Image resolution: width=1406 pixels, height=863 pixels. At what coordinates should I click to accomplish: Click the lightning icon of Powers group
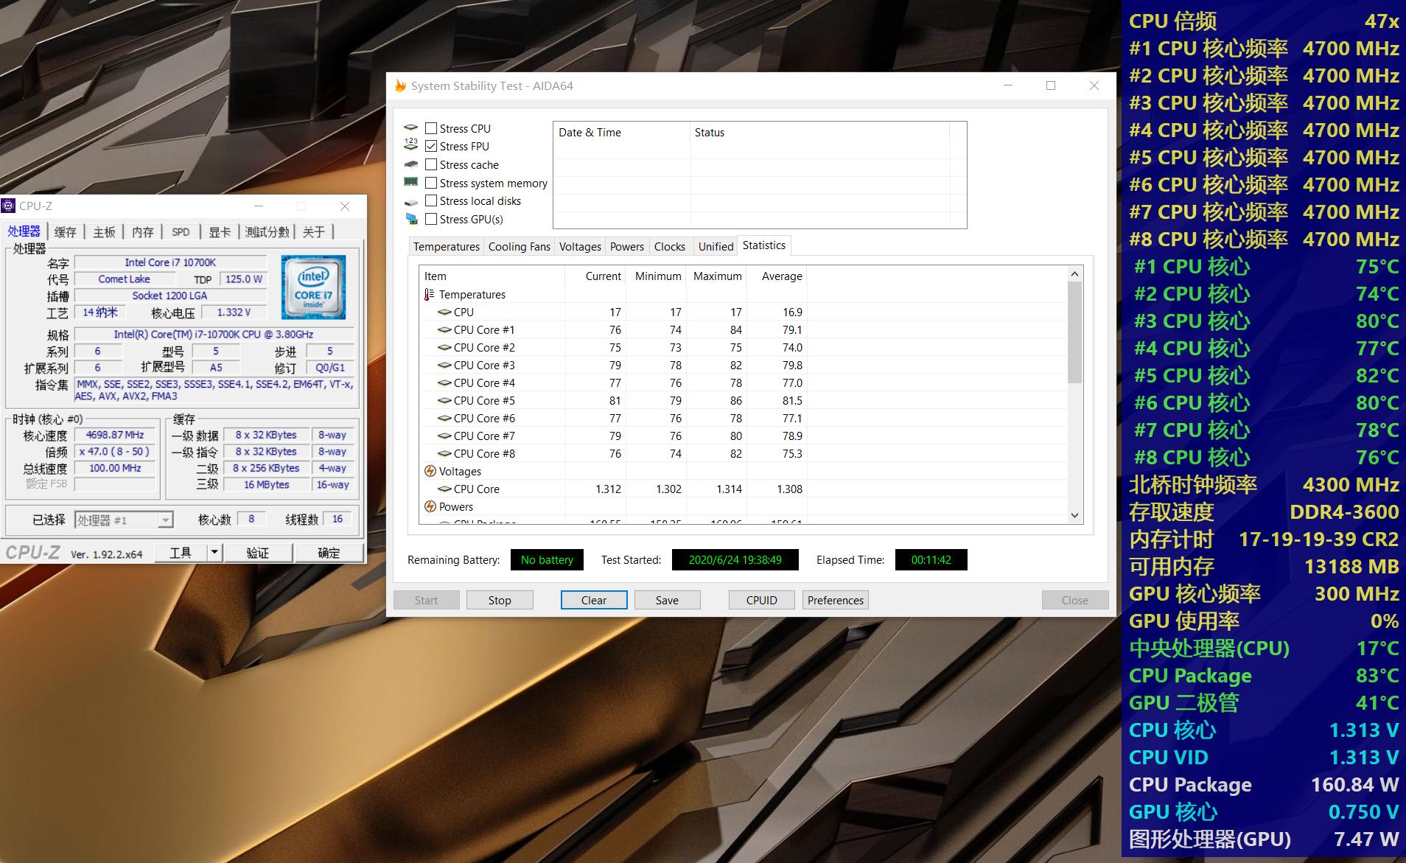430,506
